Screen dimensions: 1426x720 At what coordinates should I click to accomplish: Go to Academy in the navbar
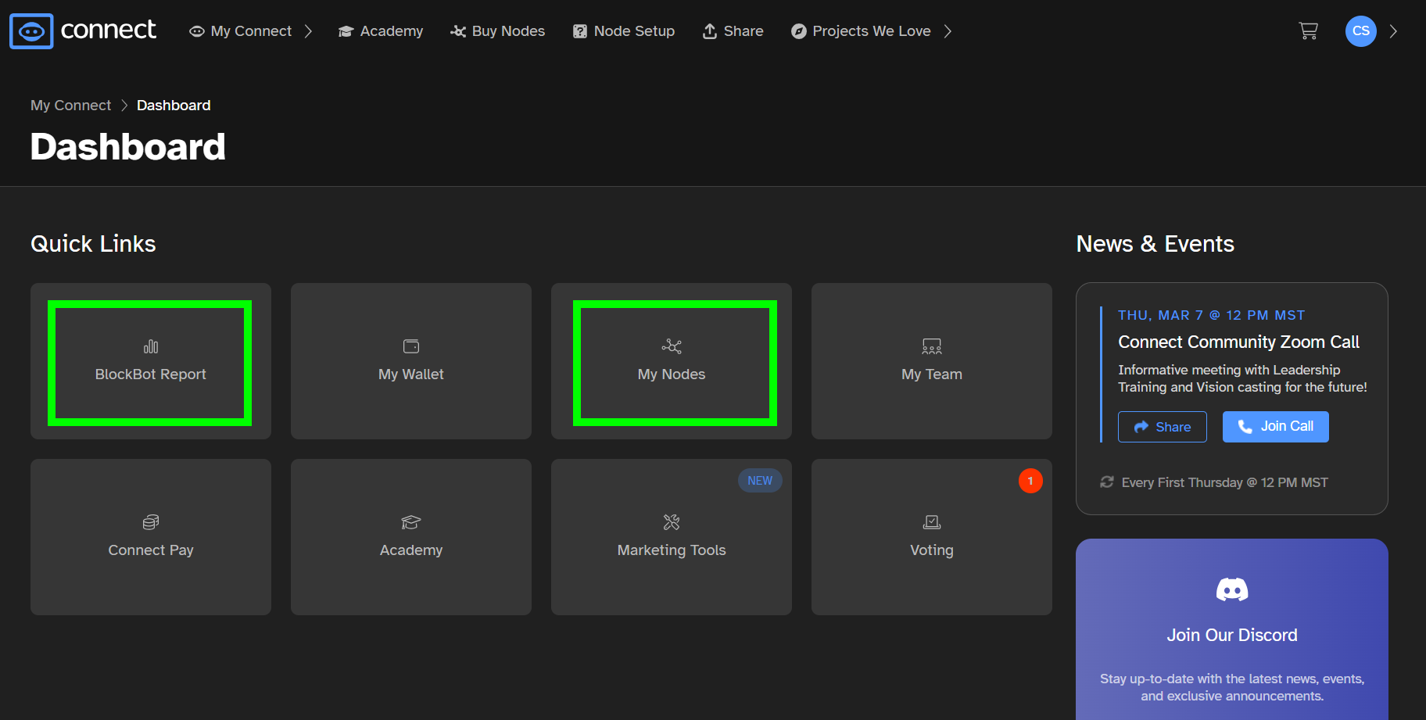click(x=381, y=31)
